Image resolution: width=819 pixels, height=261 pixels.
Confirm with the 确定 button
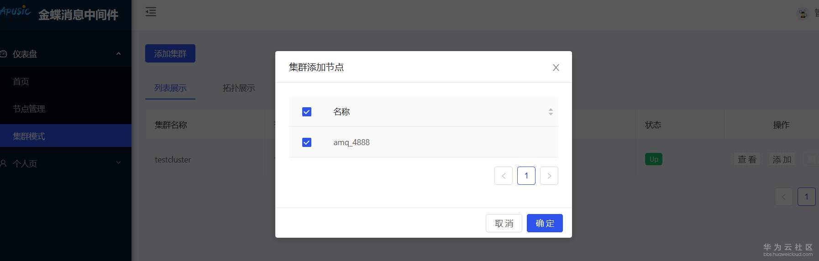click(x=545, y=223)
